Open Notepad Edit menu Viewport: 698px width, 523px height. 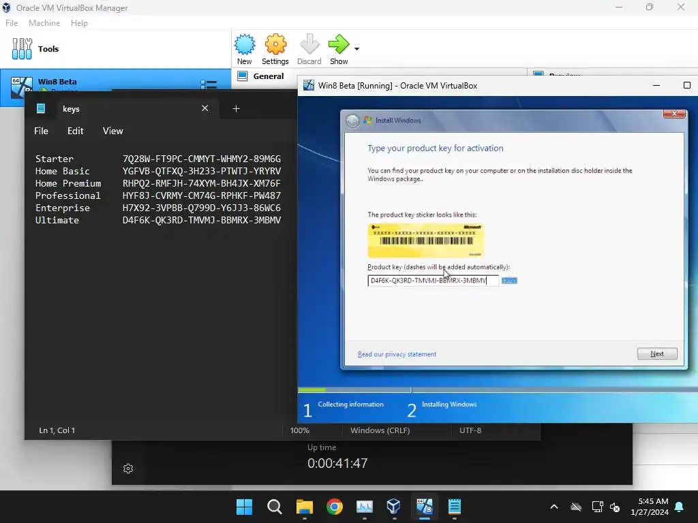point(75,131)
